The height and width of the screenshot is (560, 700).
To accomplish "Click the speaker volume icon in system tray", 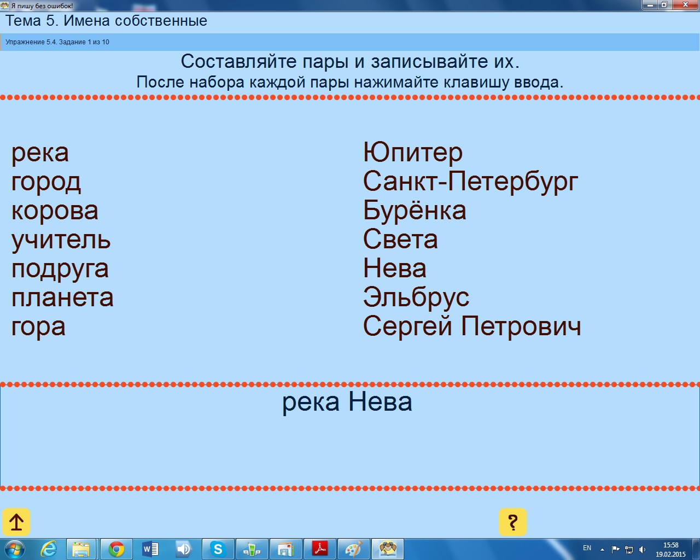I will 642,549.
